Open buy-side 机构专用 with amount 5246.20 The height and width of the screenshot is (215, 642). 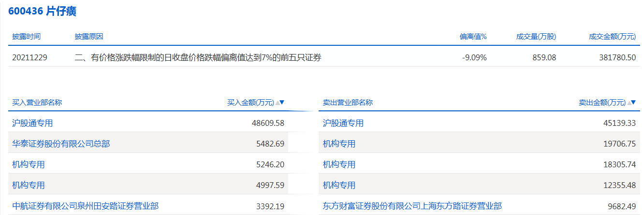point(29,164)
